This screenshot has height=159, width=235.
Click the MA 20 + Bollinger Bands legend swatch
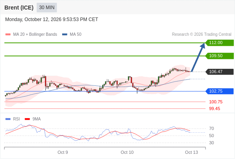[x=8, y=35]
